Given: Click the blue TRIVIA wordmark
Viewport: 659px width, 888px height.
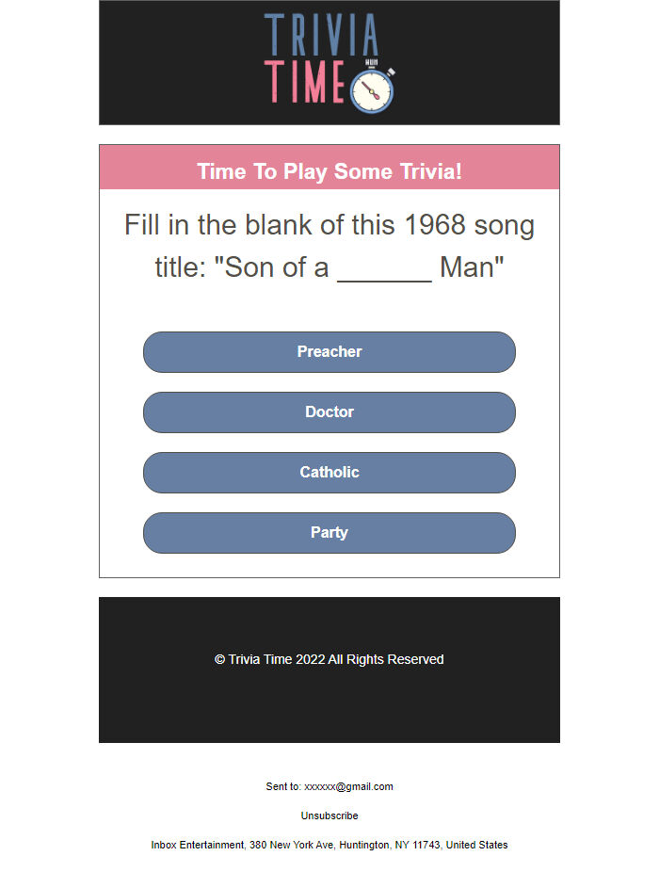Looking at the screenshot, I should [320, 35].
